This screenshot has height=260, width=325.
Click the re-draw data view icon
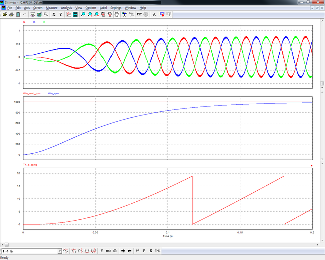pos(32,14)
